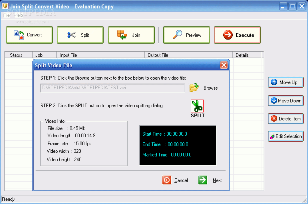Viewport: 308px width, 204px height.
Task: Click the folder Browse icon
Action: (194, 88)
